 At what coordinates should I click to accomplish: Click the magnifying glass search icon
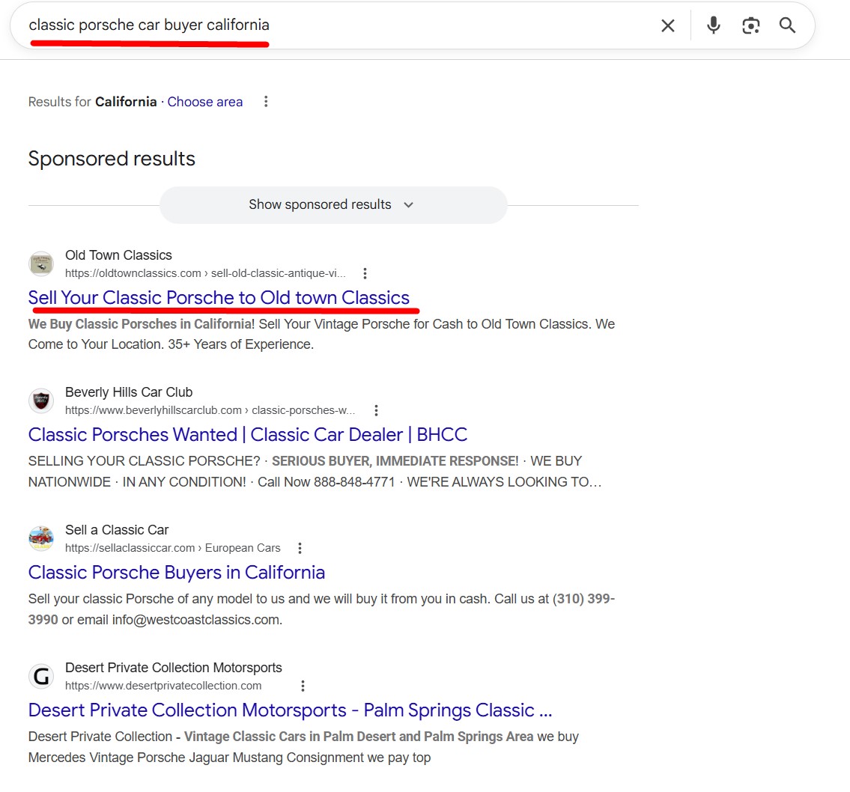click(787, 25)
